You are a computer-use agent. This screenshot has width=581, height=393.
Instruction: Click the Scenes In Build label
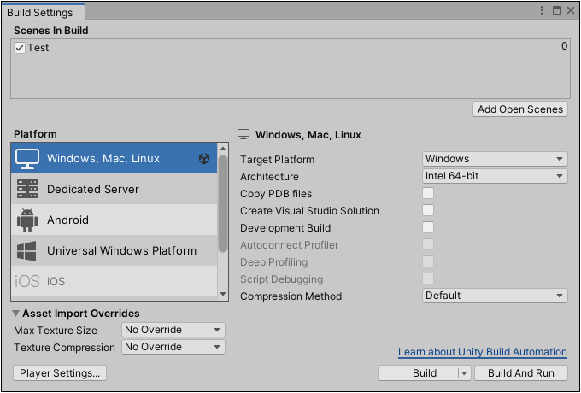pyautogui.click(x=51, y=31)
